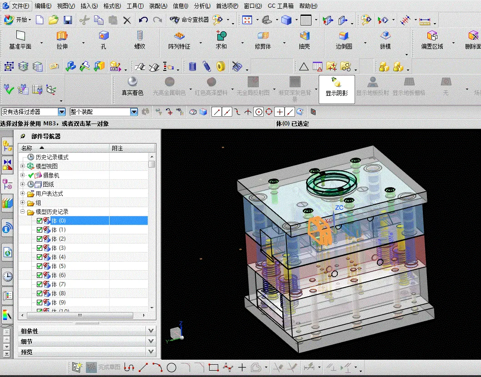Click the 阵列特征 pattern feature icon
481x377 pixels.
179,40
